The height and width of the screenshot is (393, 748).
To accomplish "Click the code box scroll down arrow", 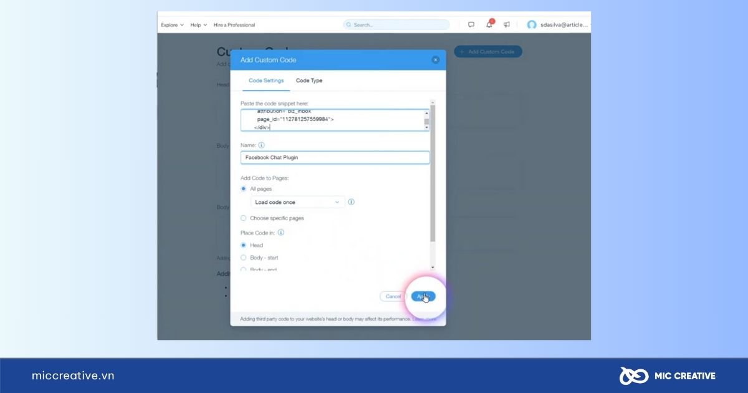I will [427, 127].
